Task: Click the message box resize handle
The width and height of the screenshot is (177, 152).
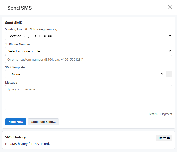Action: [x=170, y=109]
